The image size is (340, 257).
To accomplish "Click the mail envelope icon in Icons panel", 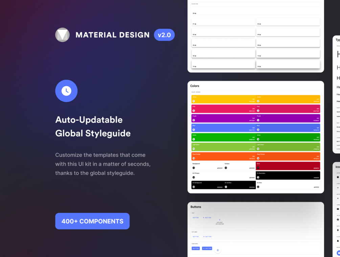I will (x=338, y=209).
